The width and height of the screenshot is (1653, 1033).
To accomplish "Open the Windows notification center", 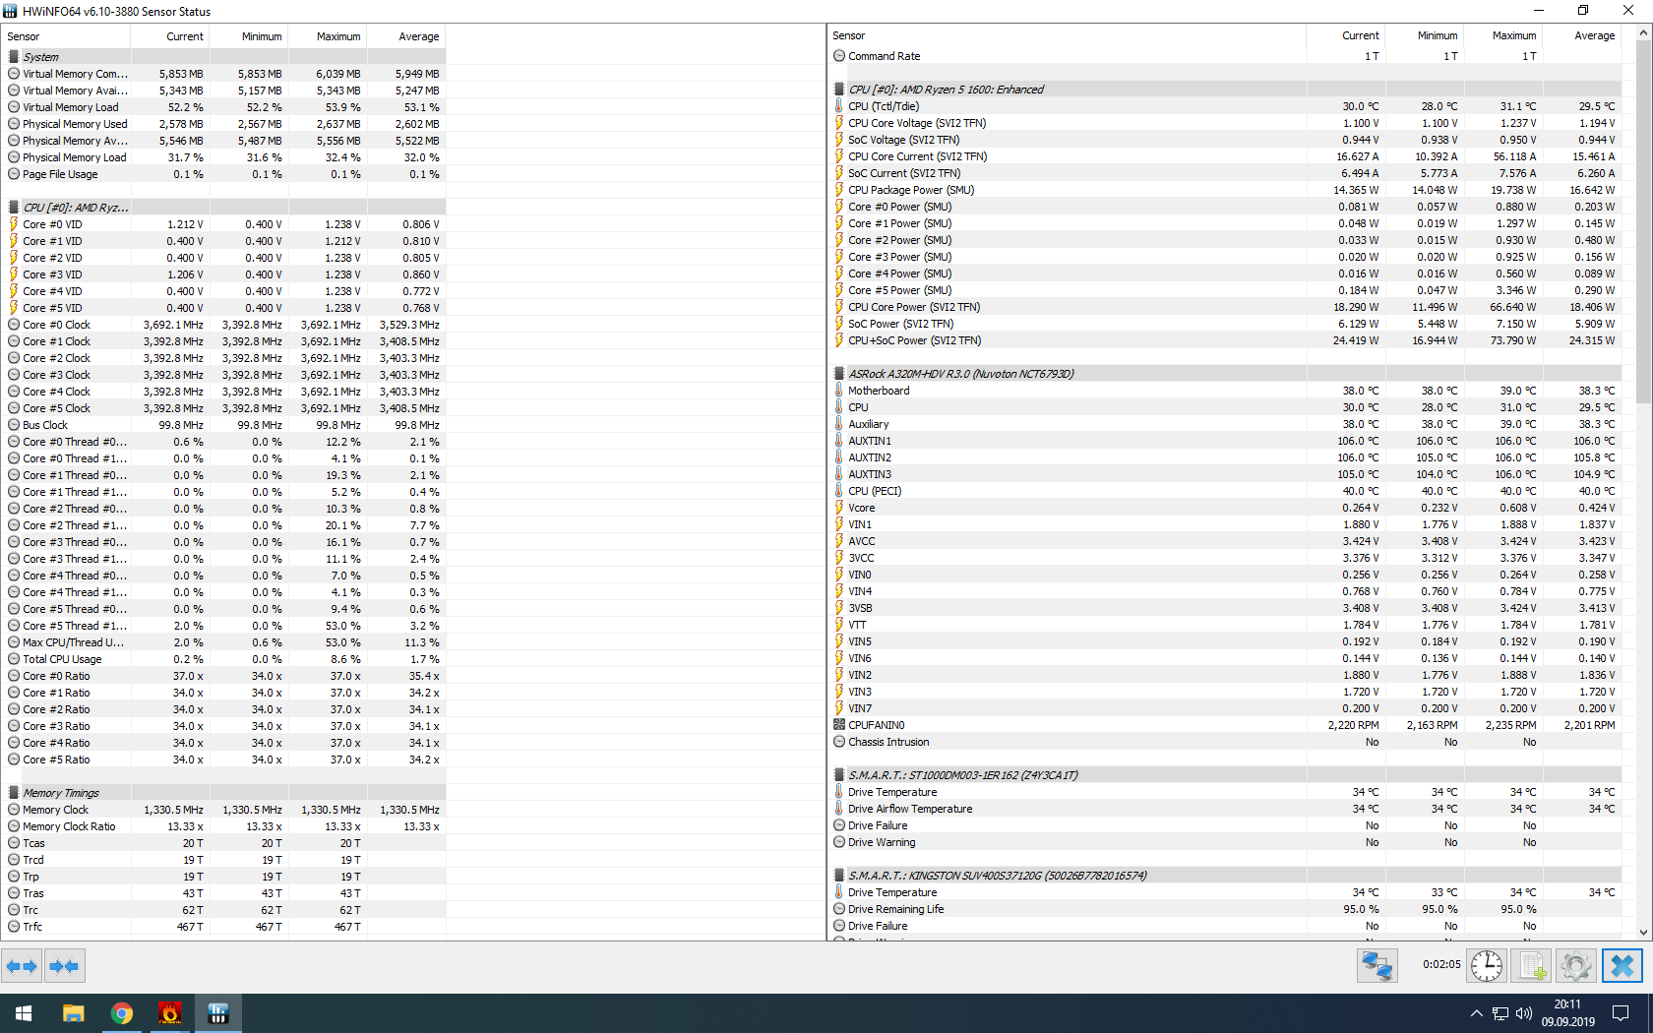I will click(x=1621, y=1013).
